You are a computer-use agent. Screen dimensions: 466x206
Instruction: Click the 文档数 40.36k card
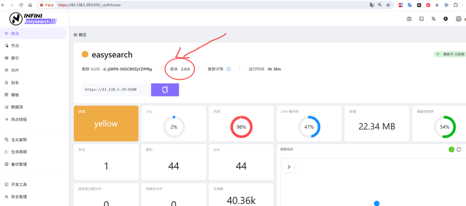click(x=241, y=194)
